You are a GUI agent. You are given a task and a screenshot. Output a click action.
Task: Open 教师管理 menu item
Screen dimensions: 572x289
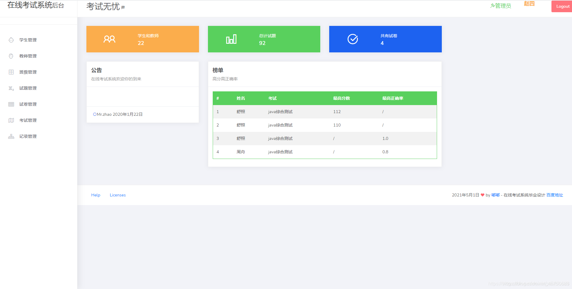click(28, 56)
